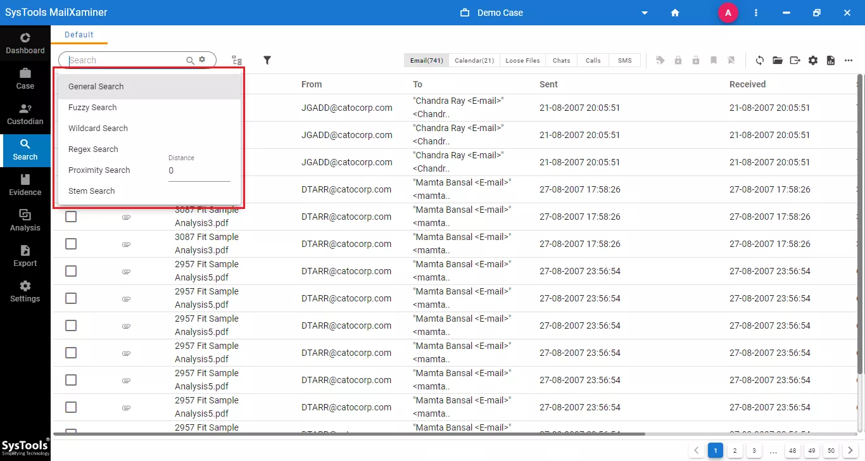The width and height of the screenshot is (865, 461).
Task: Click the report document icon
Action: click(831, 60)
